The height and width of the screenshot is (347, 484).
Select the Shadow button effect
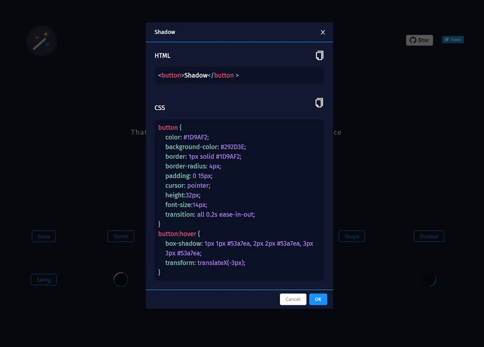pos(429,236)
